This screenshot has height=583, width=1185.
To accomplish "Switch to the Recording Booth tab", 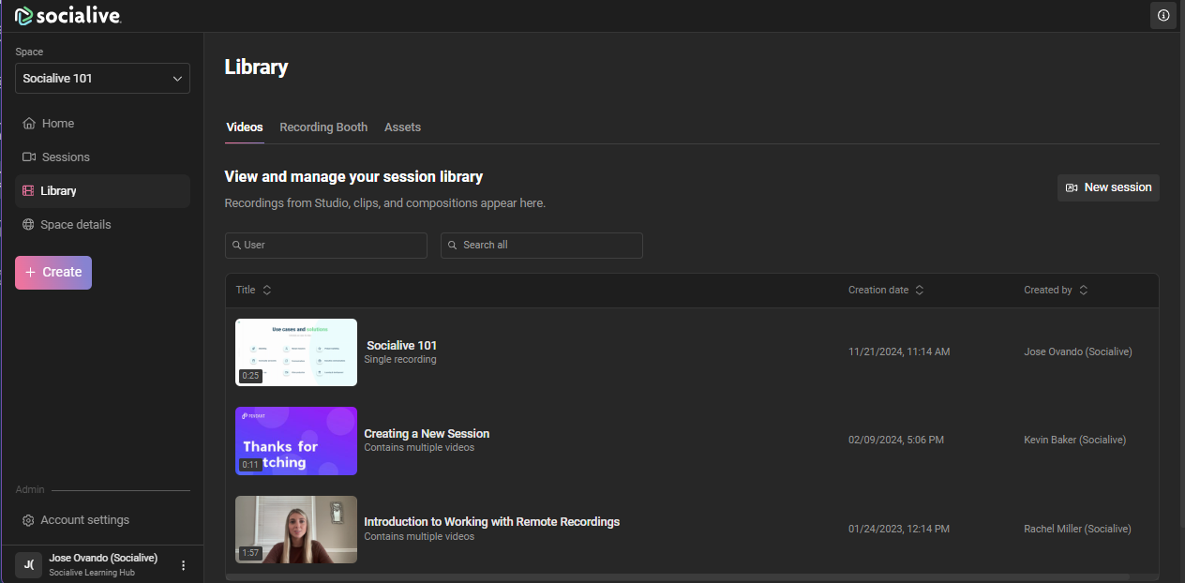I will [323, 127].
